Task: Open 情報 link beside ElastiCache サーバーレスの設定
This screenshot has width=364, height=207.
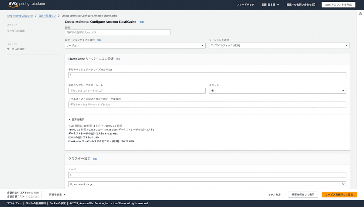Action: (118, 59)
